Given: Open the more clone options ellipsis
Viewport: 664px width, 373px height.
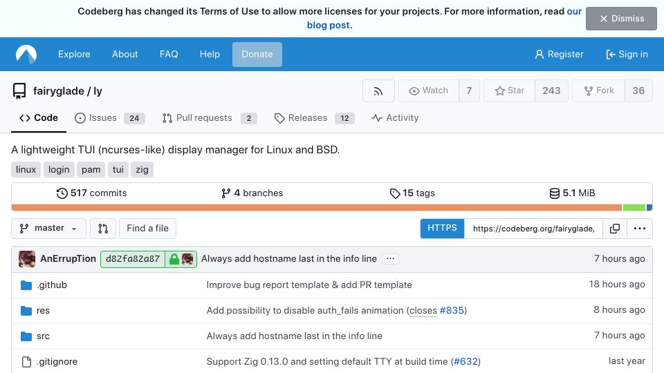Looking at the screenshot, I should [639, 229].
